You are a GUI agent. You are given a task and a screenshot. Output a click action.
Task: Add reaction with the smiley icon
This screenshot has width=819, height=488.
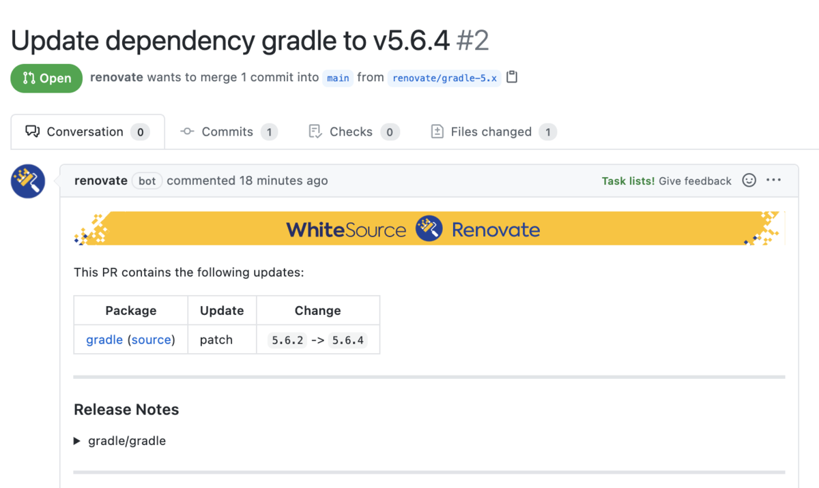749,181
